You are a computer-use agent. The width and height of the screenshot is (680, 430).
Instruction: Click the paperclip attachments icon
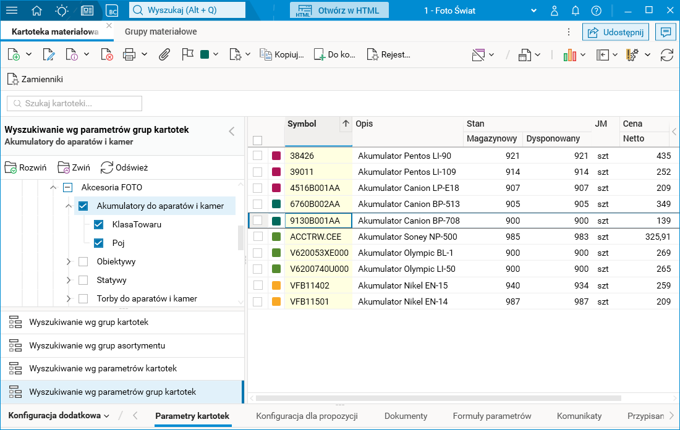point(164,54)
